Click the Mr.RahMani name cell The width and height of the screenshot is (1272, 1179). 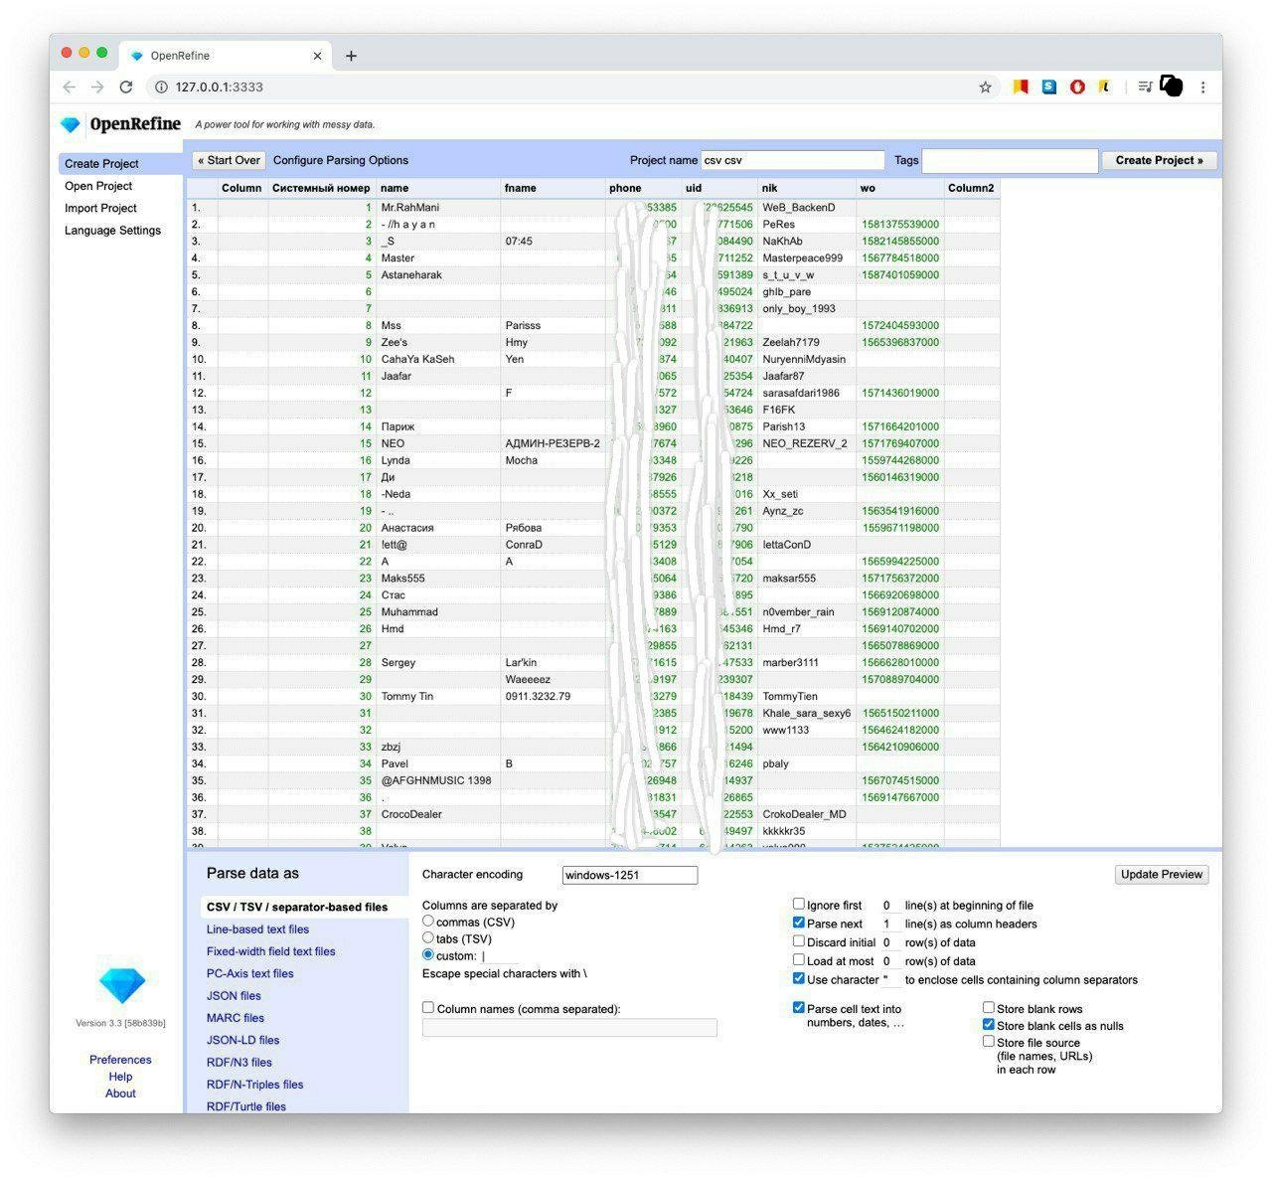point(438,208)
